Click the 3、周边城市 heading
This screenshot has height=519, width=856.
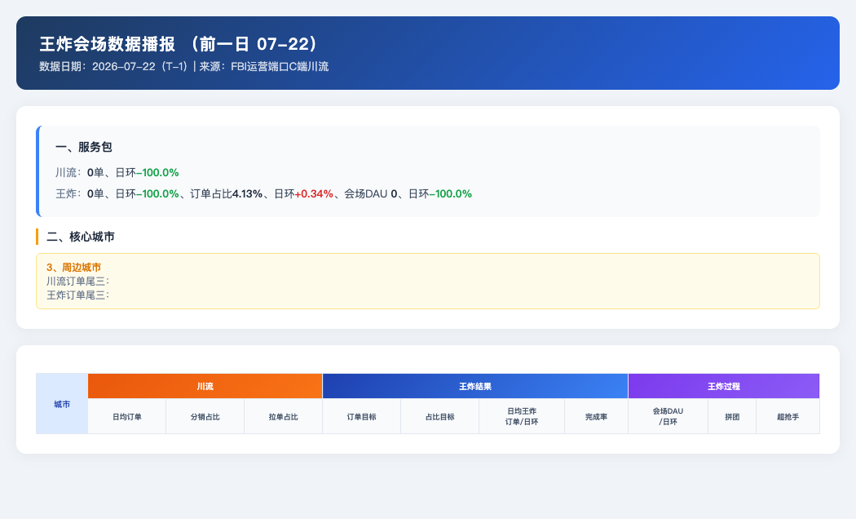tap(73, 267)
